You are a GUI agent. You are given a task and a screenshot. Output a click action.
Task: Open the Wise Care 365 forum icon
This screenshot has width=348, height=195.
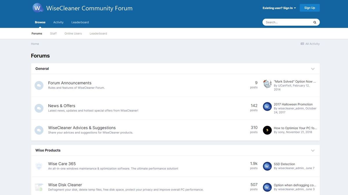pos(39,166)
